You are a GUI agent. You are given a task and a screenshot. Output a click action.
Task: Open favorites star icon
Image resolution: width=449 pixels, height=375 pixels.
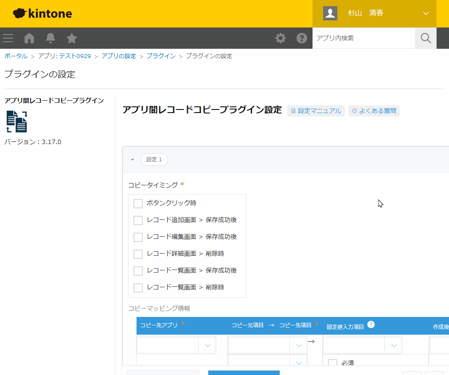(x=72, y=38)
